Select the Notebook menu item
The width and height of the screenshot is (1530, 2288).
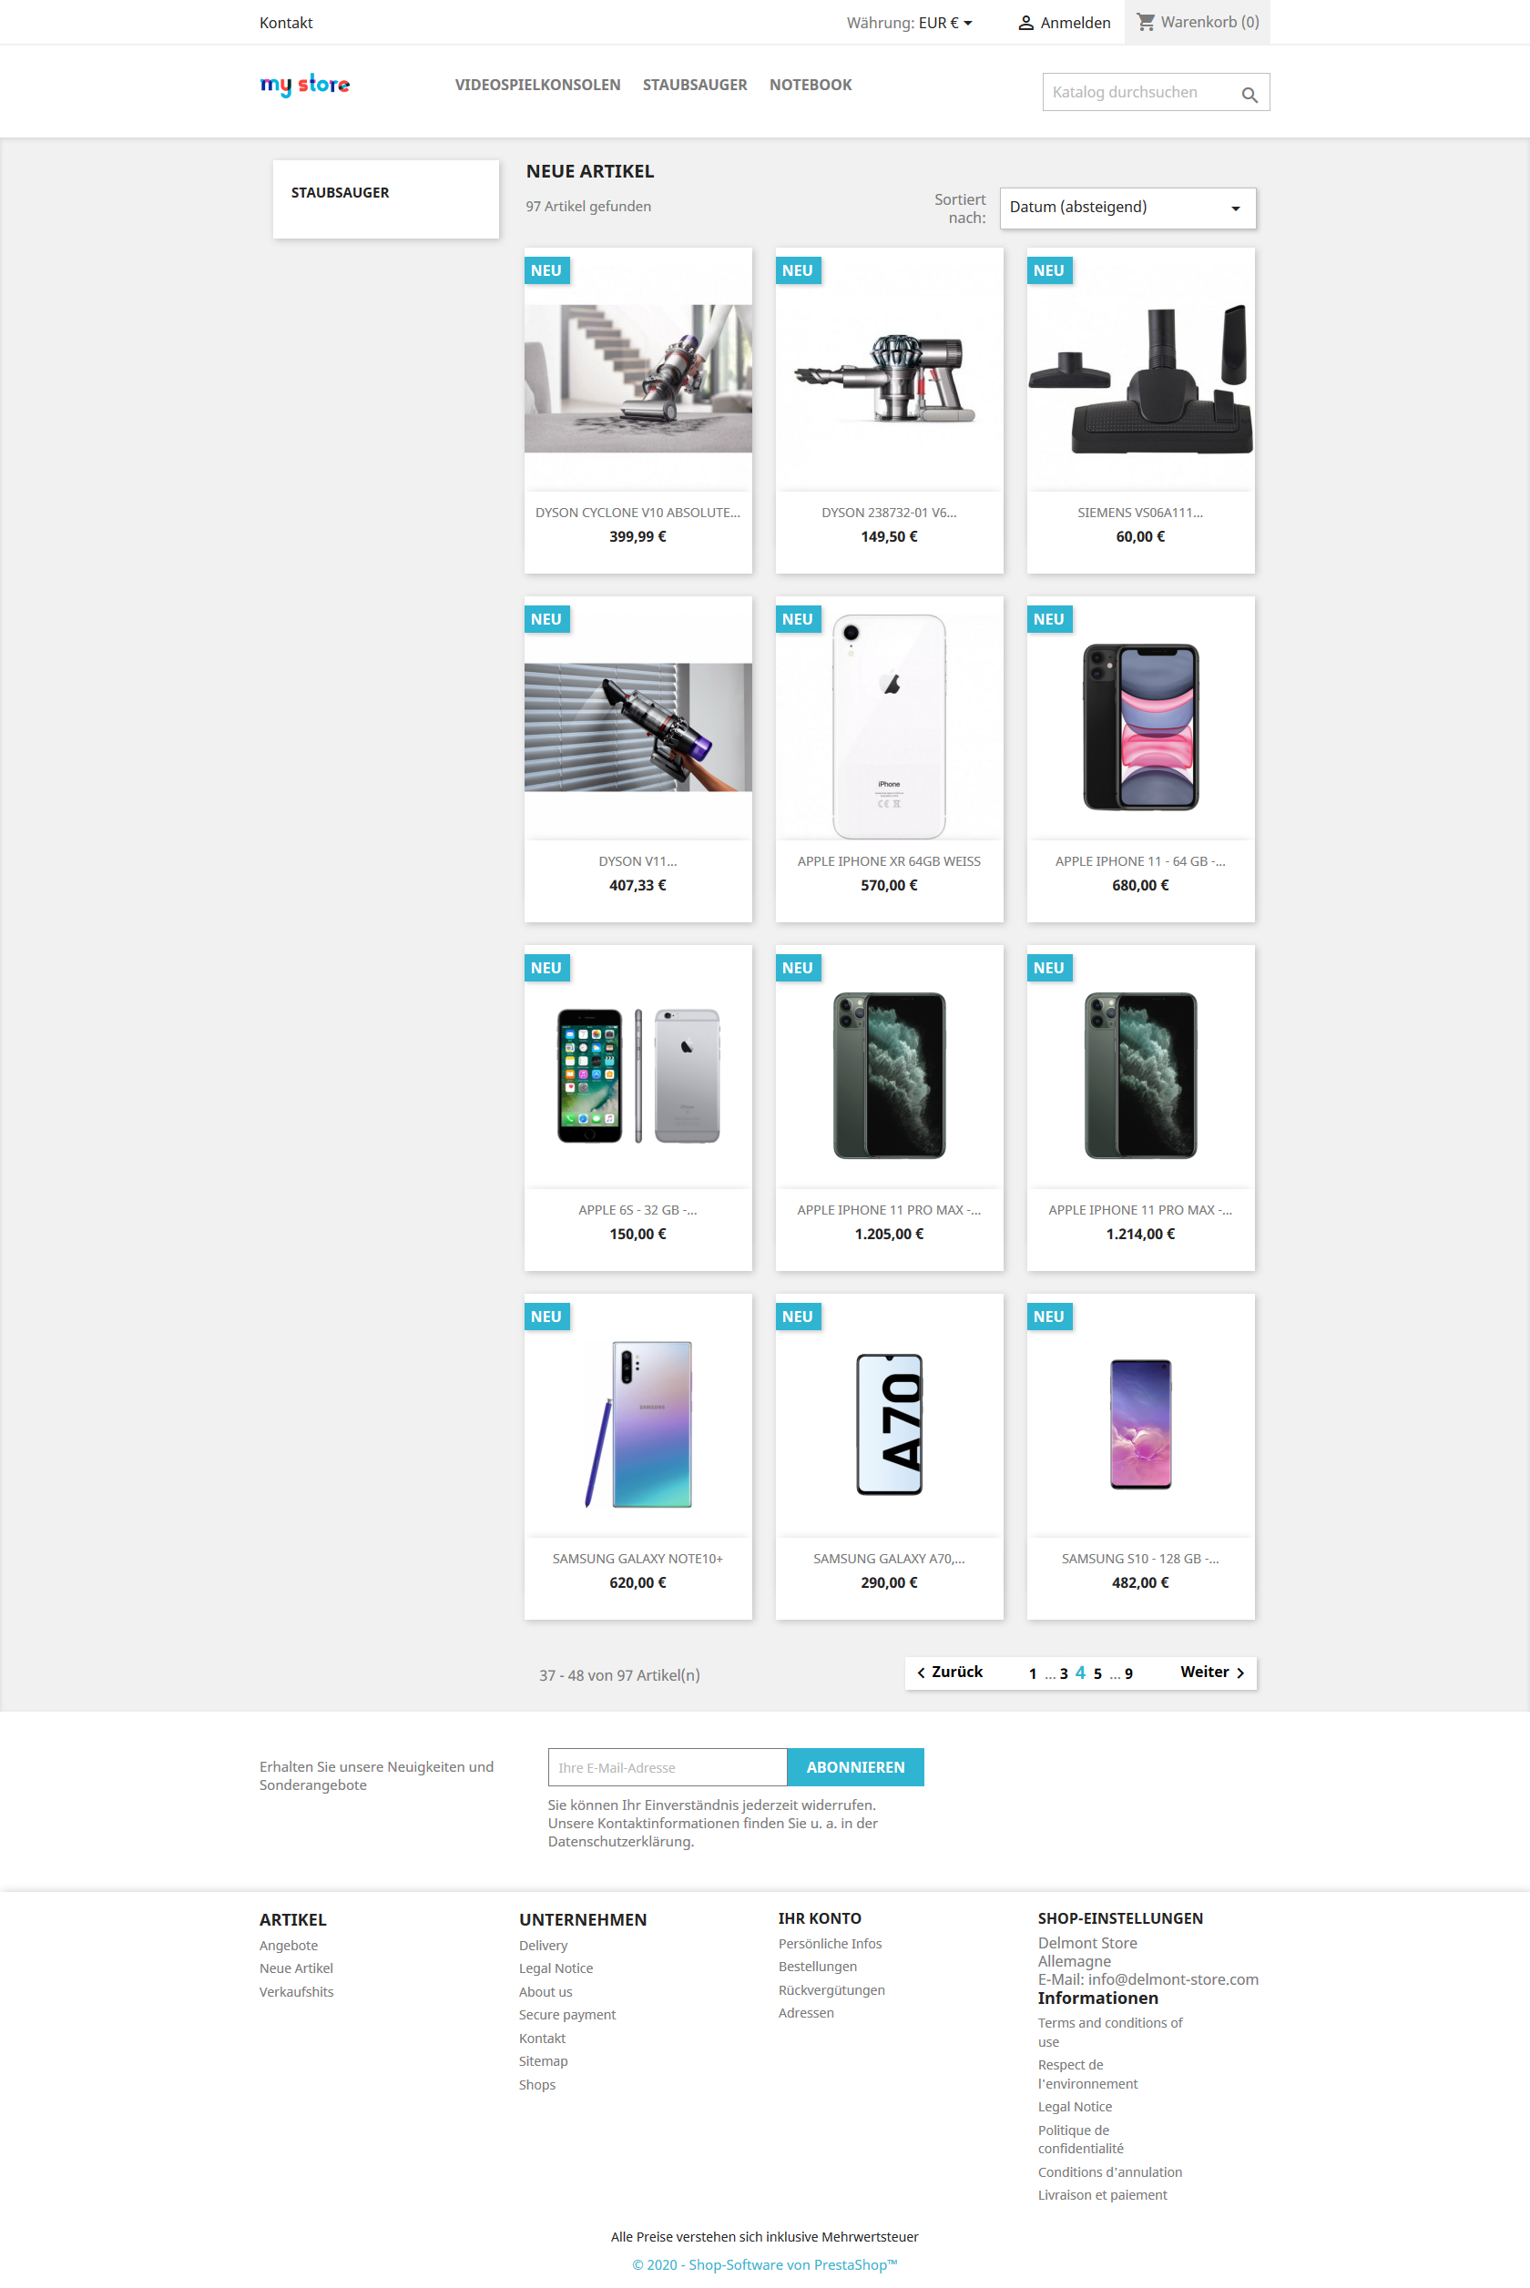(x=810, y=85)
